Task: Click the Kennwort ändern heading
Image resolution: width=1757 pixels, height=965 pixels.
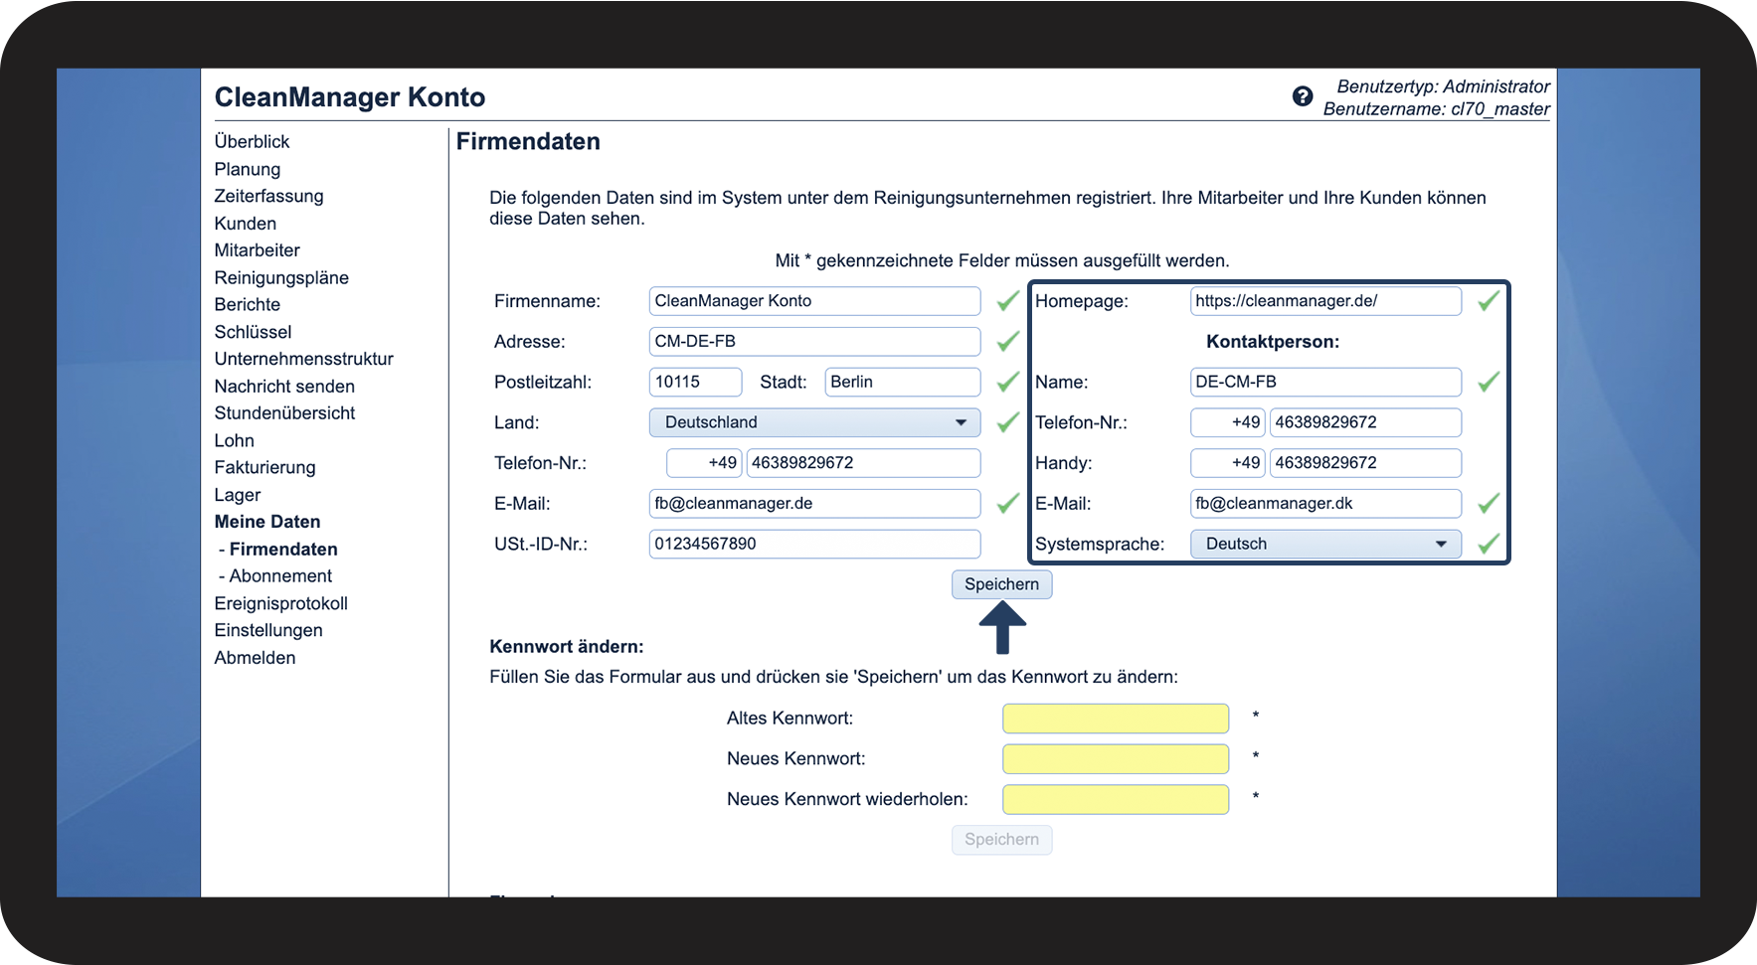Action: pyautogui.click(x=567, y=647)
